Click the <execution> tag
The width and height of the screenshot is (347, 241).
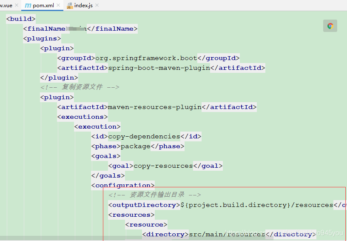tap(97, 126)
